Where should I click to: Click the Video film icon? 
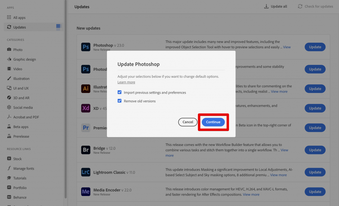9,69
